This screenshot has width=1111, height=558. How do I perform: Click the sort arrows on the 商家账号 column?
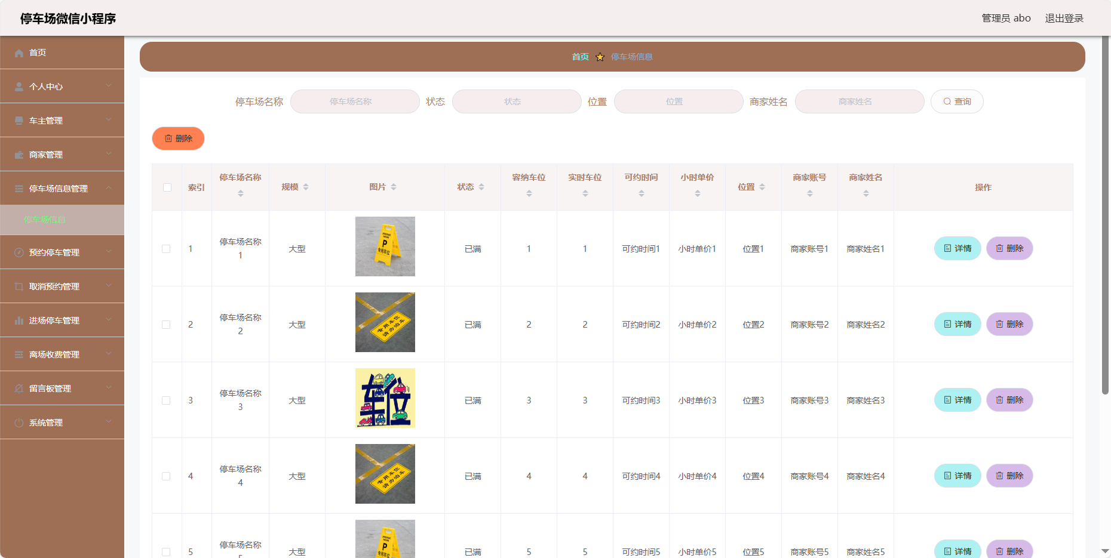point(810,193)
